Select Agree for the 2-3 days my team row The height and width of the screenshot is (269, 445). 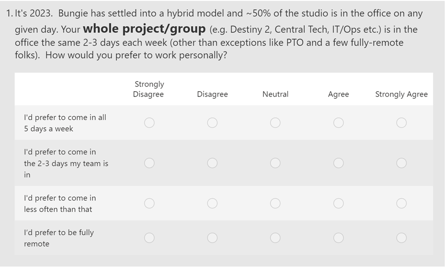[339, 163]
